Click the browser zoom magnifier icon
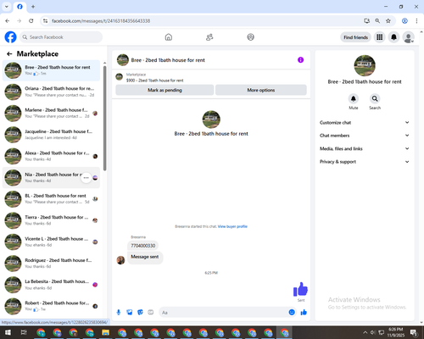The height and width of the screenshot is (339, 424). coord(377,21)
